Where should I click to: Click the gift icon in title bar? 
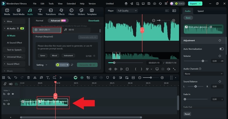click(126, 4)
